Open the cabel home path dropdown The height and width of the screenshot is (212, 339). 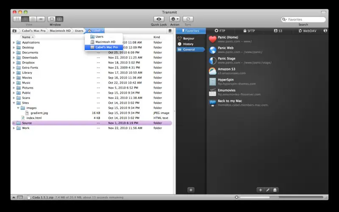click(96, 31)
